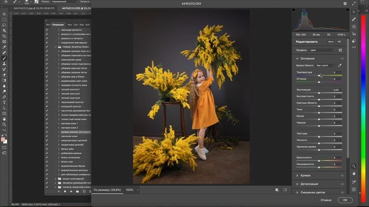369x207 pixels.
Task: Open the Edit panel icon in Camera Raw
Action: tap(353, 12)
